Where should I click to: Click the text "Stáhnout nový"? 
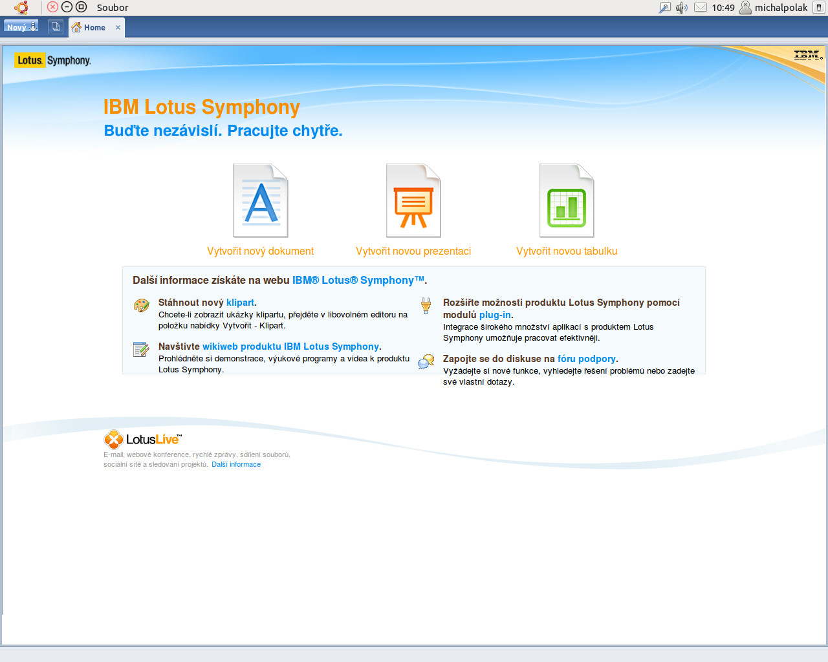(191, 303)
